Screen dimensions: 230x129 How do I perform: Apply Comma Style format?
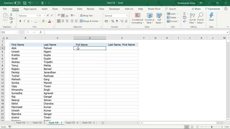click(117, 21)
